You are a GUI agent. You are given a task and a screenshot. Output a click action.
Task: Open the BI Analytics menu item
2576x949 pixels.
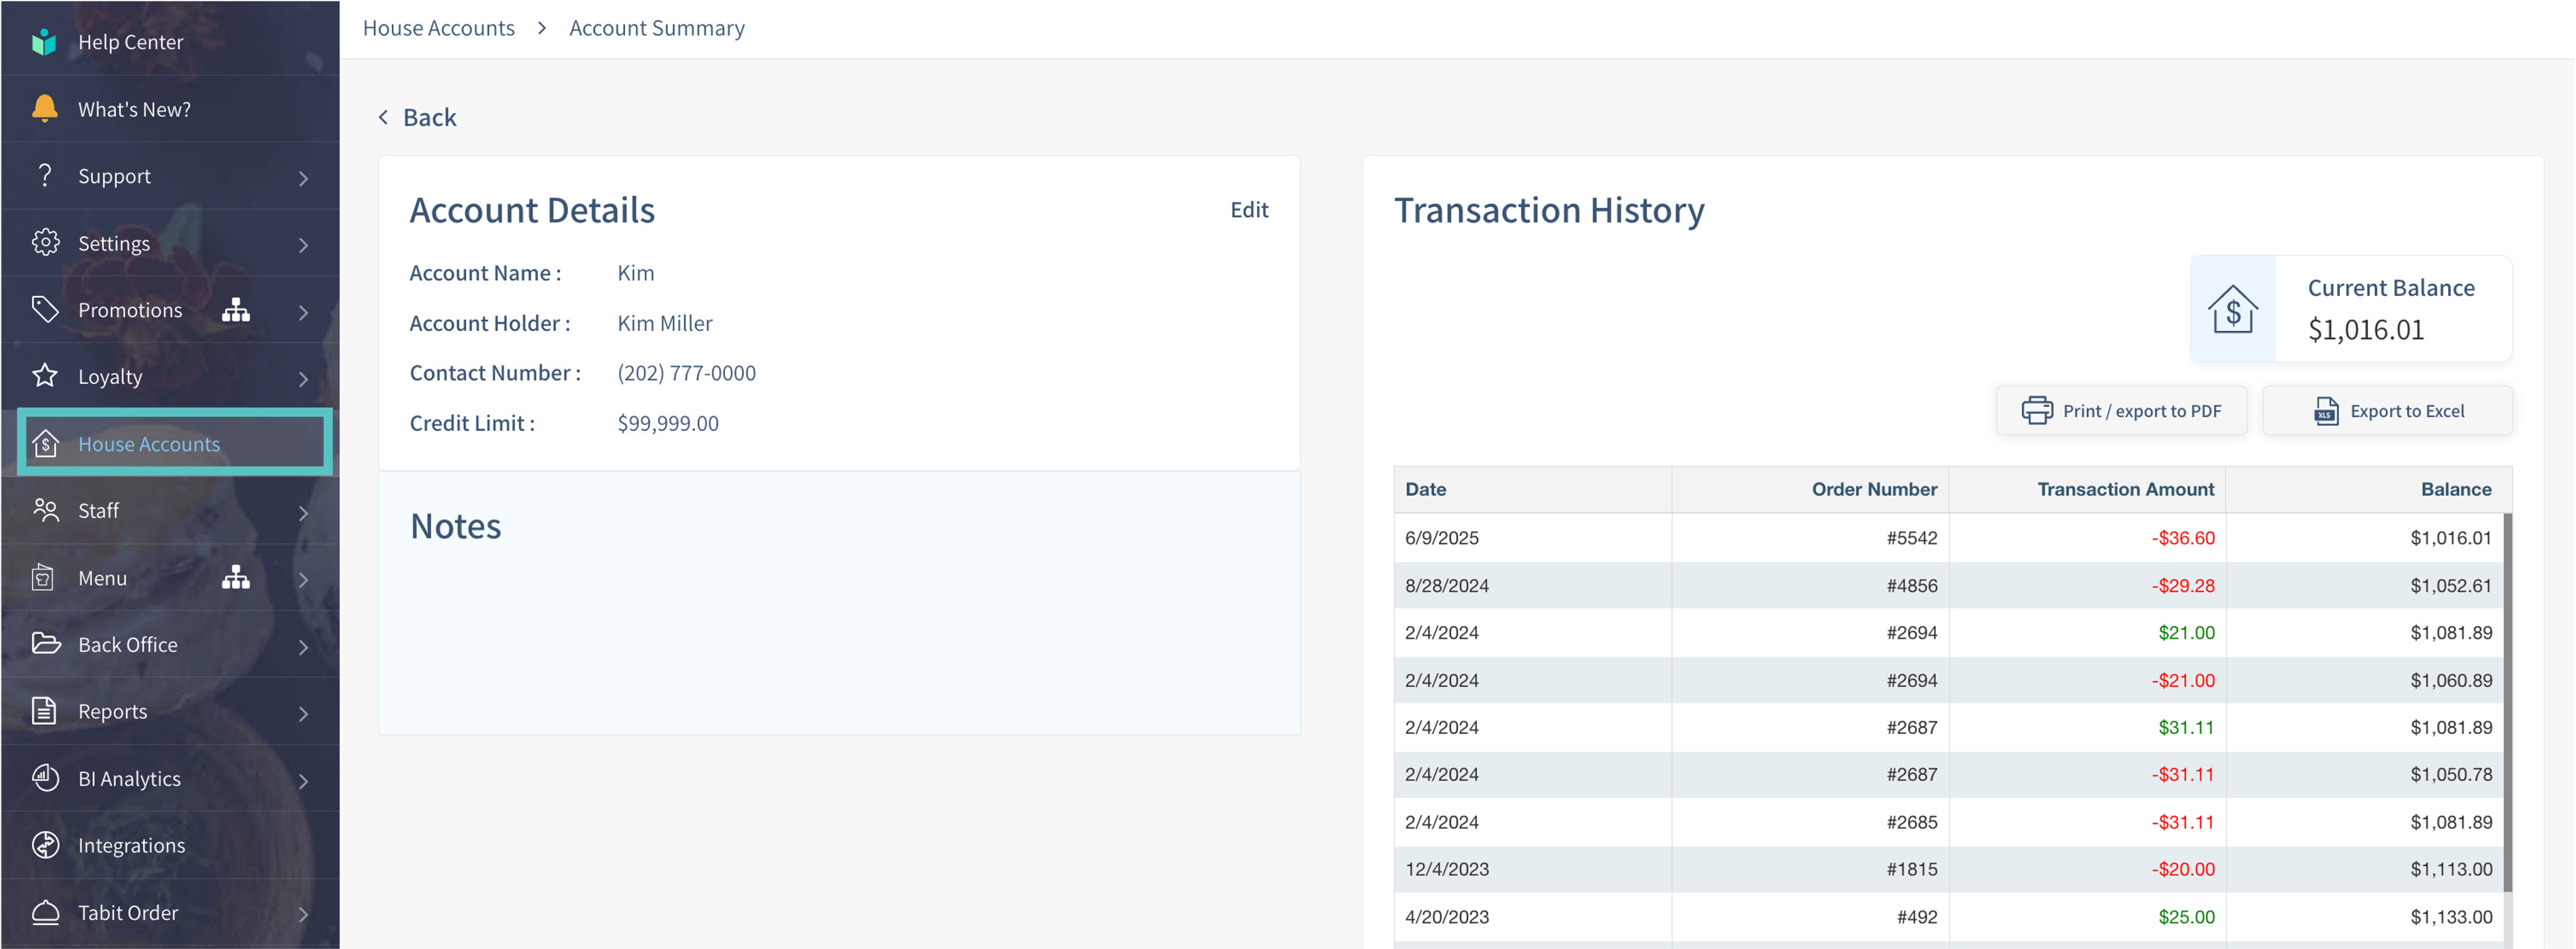130,778
